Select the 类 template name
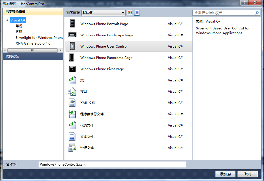Screen dimensions: 264x181 pyautogui.click(x=82, y=80)
